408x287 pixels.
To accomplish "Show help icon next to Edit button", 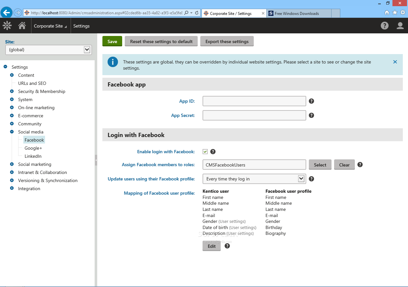I will 227,246.
